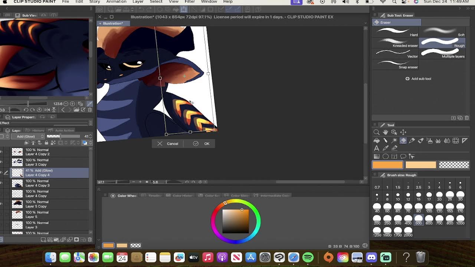
Task: Select the Operation object cube tool
Action: 394,132
